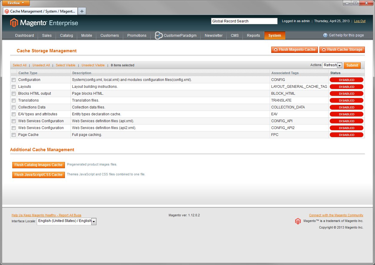Screen dimensions: 375x265
Task: Click Flush Magento Cache button
Action: point(295,50)
